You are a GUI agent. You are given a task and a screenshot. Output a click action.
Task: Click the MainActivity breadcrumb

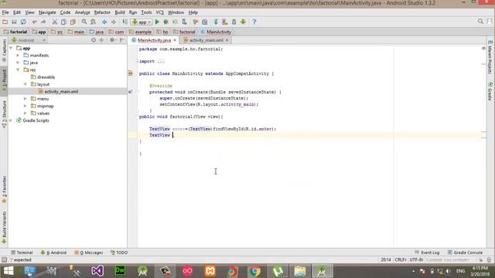click(217, 32)
